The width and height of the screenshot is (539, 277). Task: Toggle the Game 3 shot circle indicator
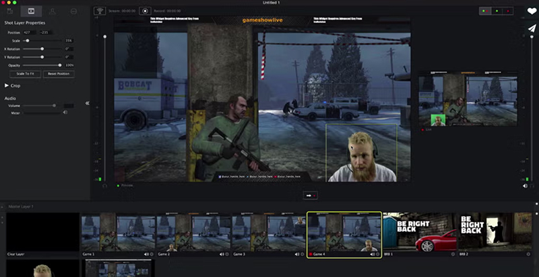302,254
